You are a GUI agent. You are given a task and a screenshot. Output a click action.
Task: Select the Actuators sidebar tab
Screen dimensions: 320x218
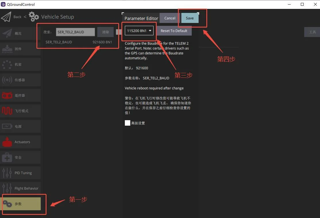[x=20, y=142]
